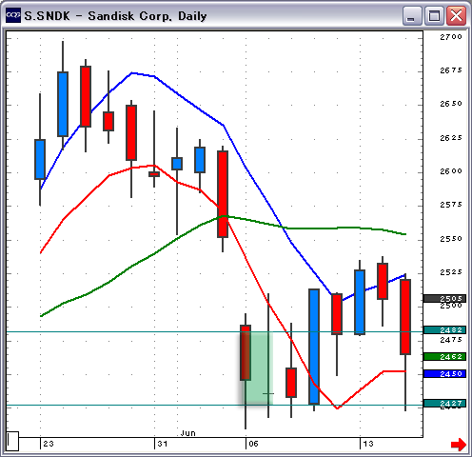Click the red arrow at the bottom right

click(x=459, y=444)
